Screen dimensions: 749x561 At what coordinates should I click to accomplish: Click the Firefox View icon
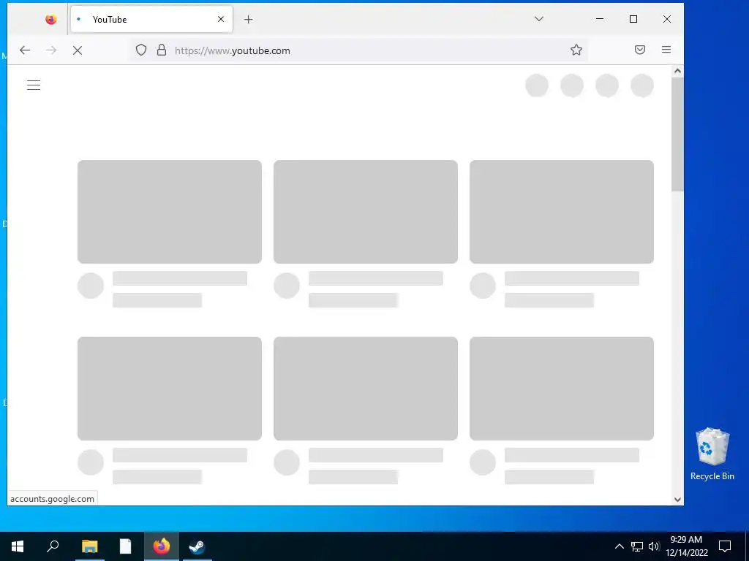point(50,19)
